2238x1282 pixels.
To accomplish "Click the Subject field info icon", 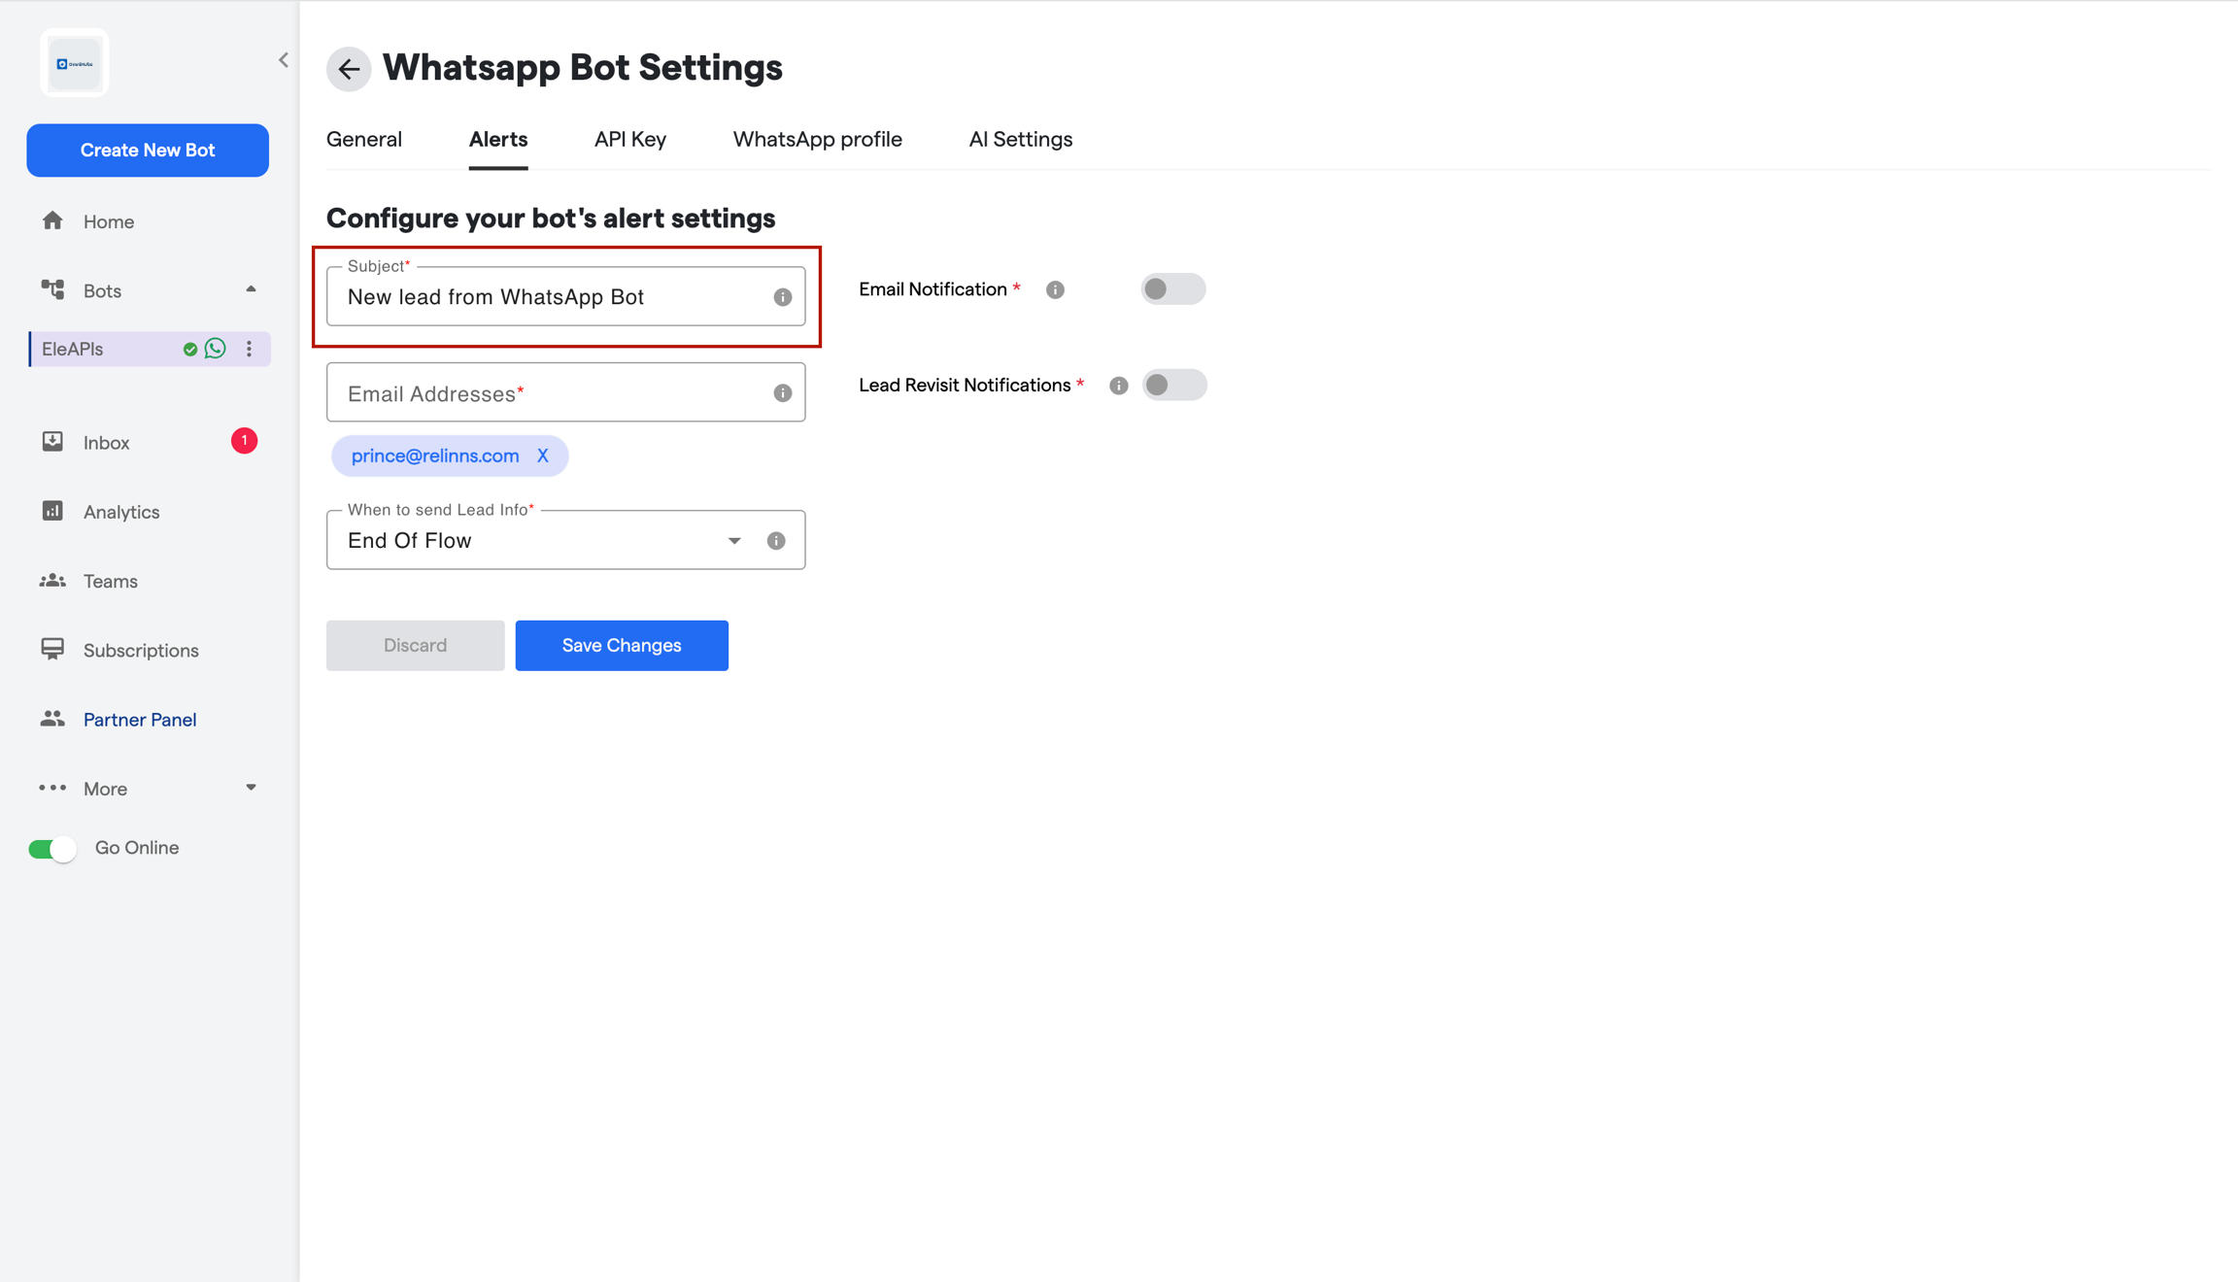I will (x=783, y=297).
